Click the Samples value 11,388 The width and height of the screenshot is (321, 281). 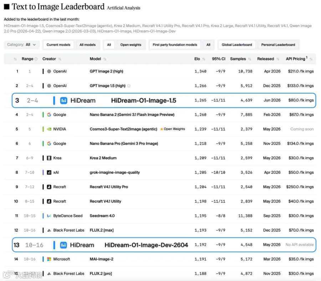click(245, 216)
